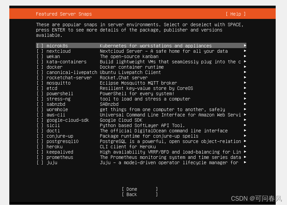Toggle the wormhole snap checkbox
This screenshot has height=205, width=287.
[x=40, y=109]
